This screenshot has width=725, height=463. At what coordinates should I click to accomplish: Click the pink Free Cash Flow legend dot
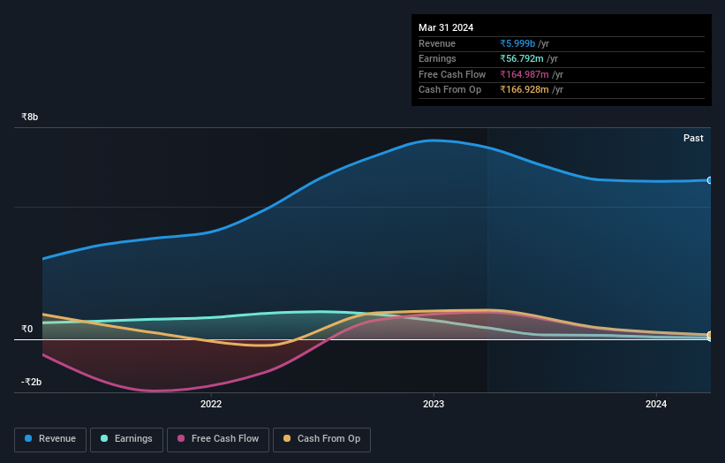point(181,438)
